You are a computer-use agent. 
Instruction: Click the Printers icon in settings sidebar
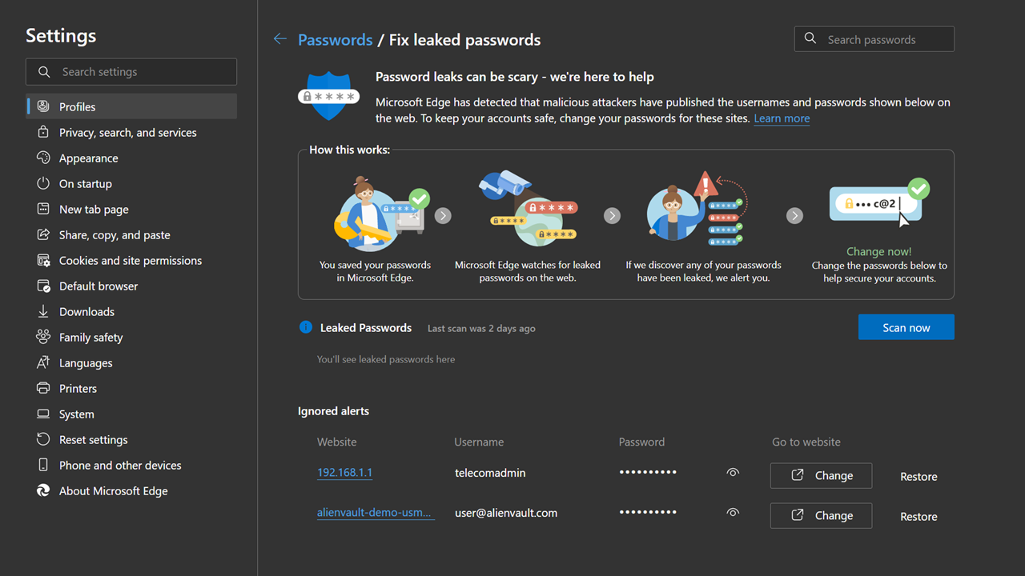(43, 388)
